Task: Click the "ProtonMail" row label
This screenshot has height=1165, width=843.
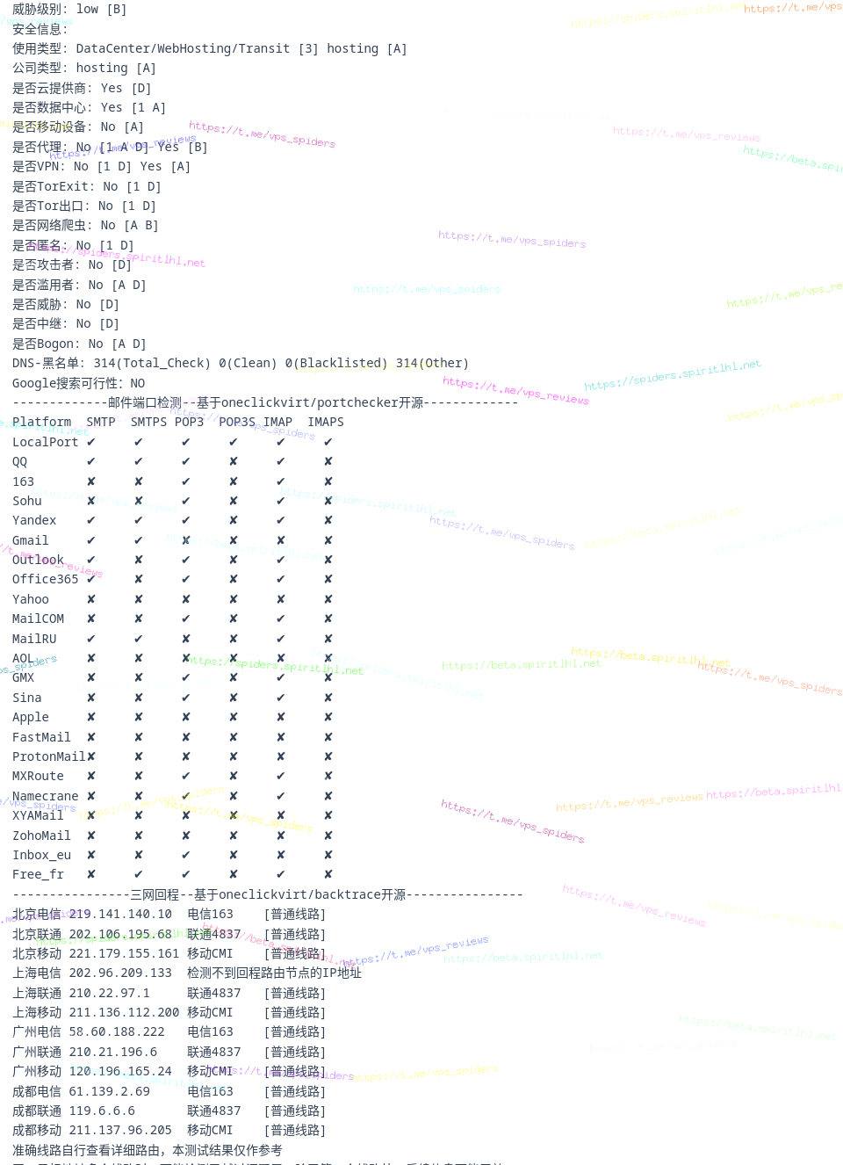Action: 49,756
